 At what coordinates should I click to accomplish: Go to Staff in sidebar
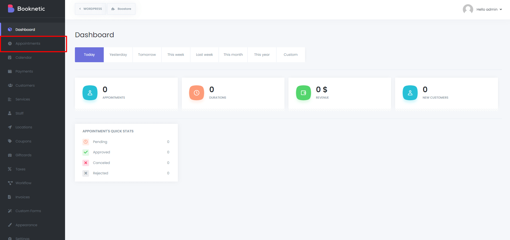[33, 113]
